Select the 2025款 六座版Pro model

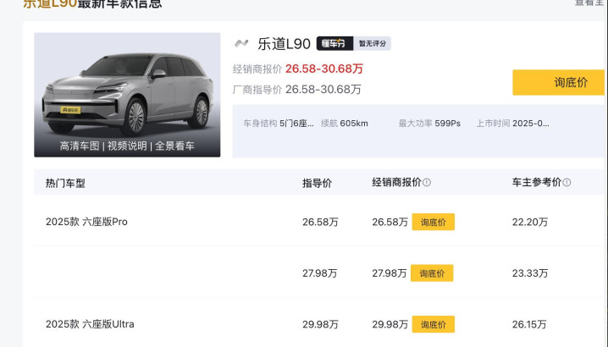(x=86, y=222)
